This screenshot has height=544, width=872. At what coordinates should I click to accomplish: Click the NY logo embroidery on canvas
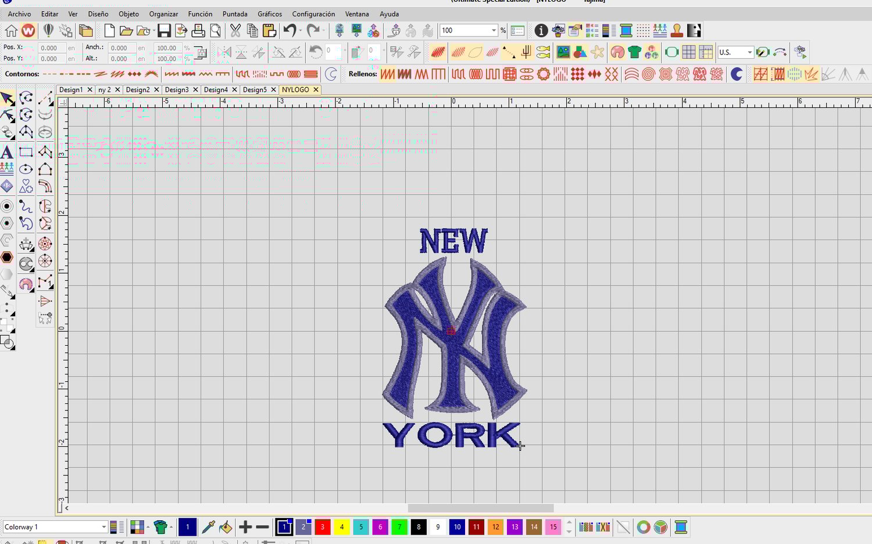[x=455, y=339]
